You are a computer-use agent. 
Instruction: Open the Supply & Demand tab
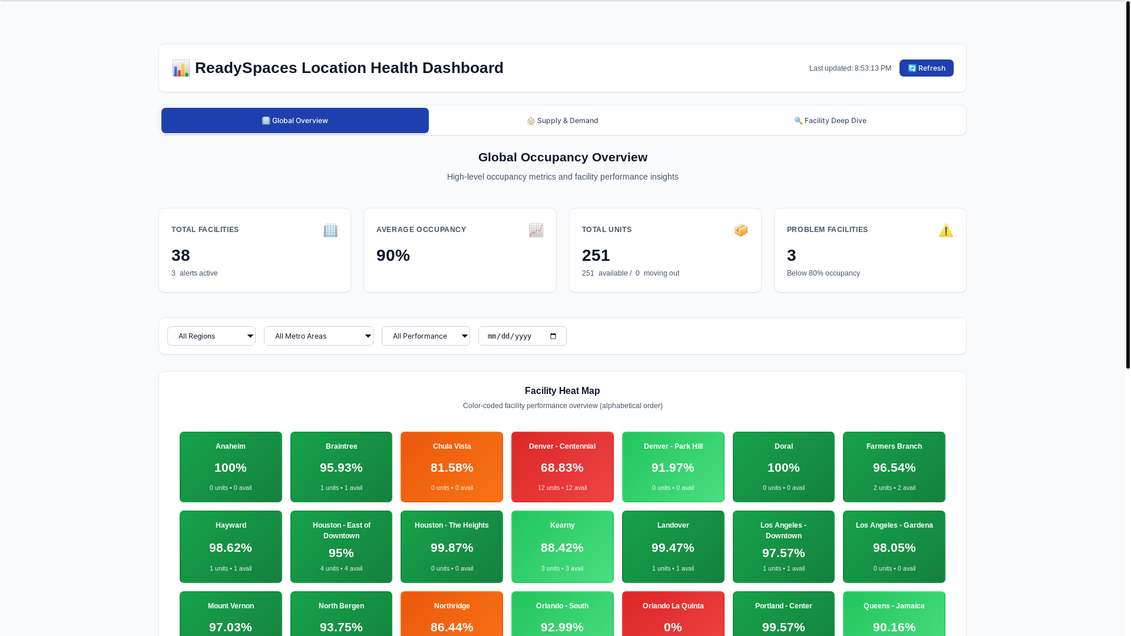click(x=563, y=121)
